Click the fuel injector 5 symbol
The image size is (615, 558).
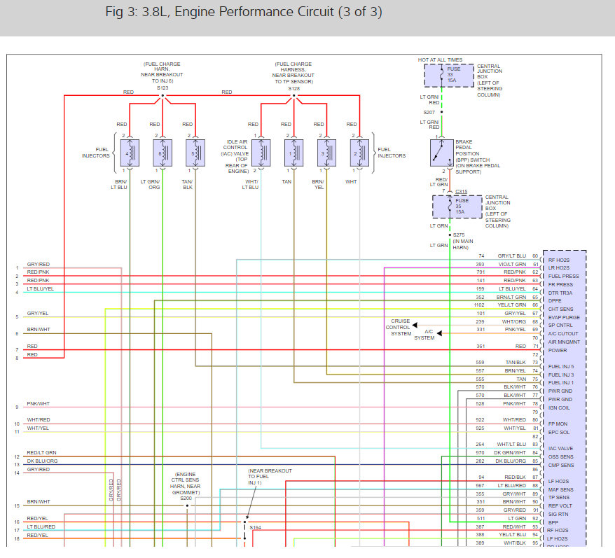[x=195, y=153]
